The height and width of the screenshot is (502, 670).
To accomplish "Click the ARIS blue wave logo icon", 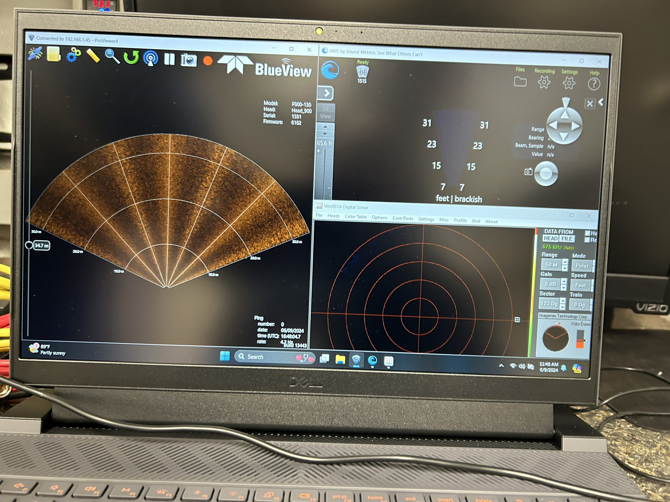I will [330, 70].
